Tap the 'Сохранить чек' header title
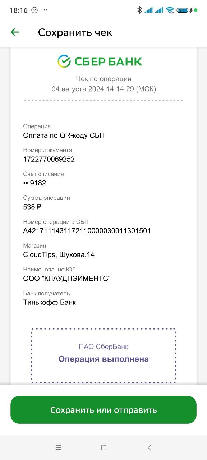Screen dimensions: 207x460 [x=75, y=32]
